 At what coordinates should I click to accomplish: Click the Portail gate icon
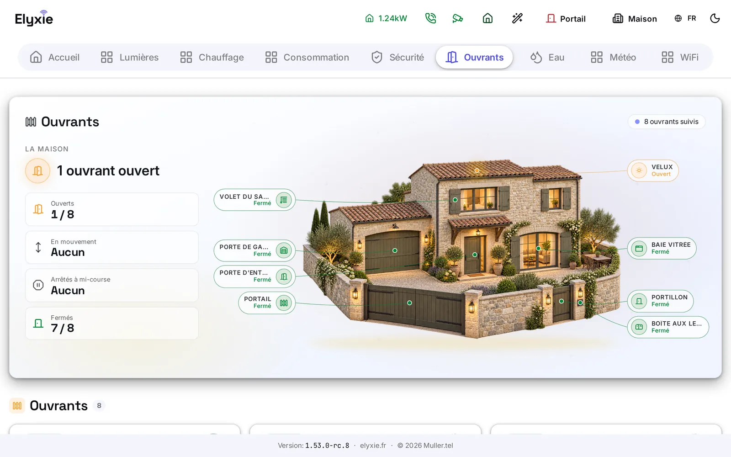pyautogui.click(x=284, y=303)
